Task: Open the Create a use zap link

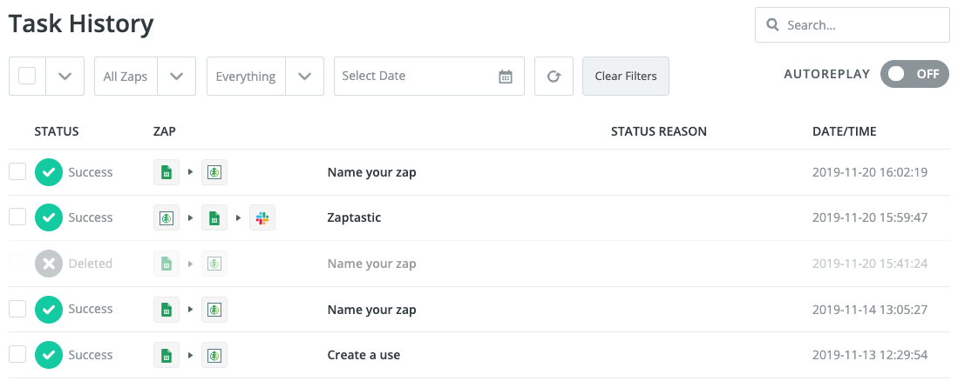Action: click(363, 355)
